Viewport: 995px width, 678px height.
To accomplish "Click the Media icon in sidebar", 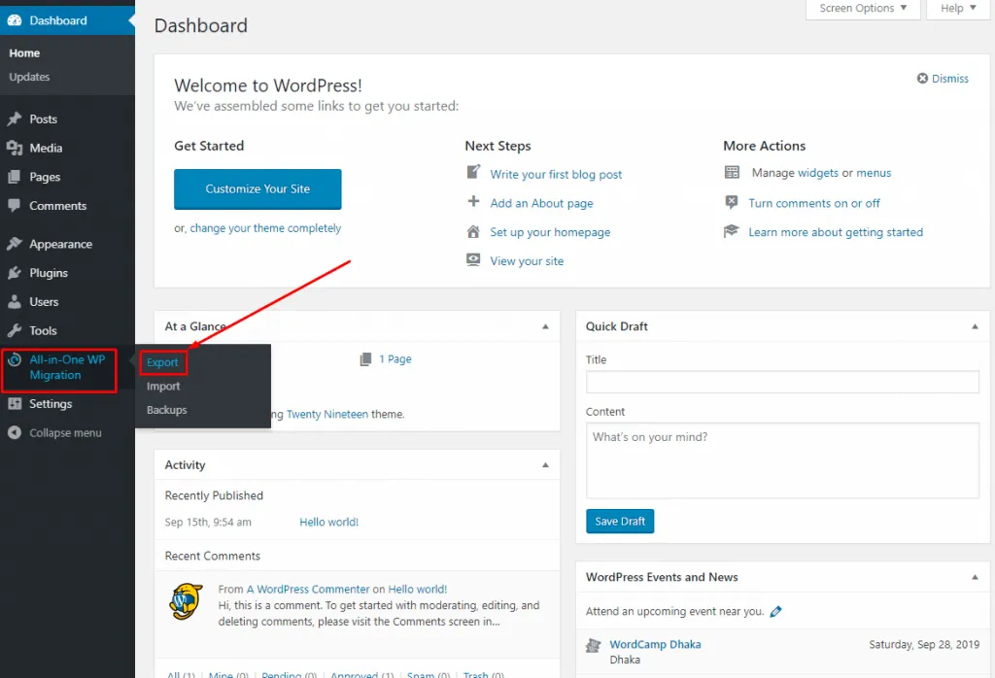I will pos(14,148).
